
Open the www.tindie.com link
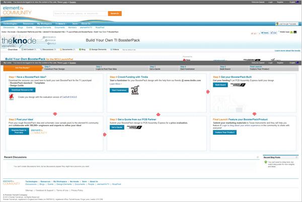(x=192, y=80)
